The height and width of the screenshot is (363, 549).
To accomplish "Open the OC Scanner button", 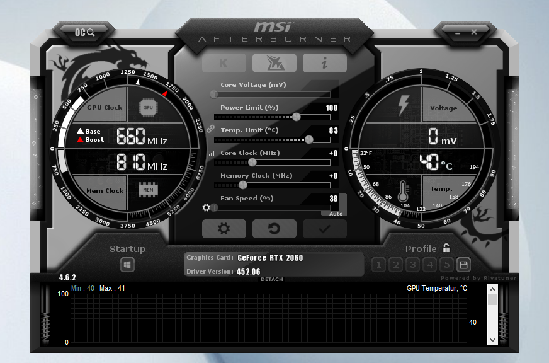I will point(85,33).
